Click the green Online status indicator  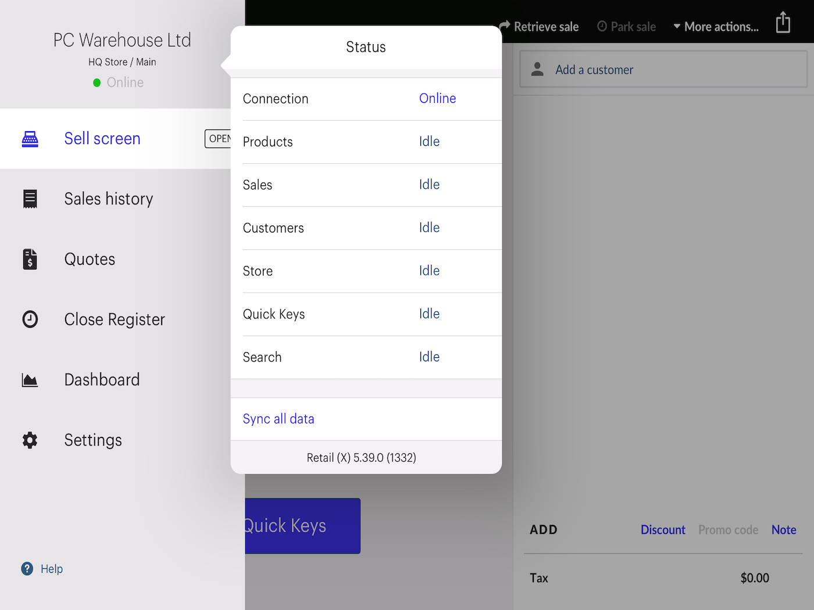pos(97,82)
